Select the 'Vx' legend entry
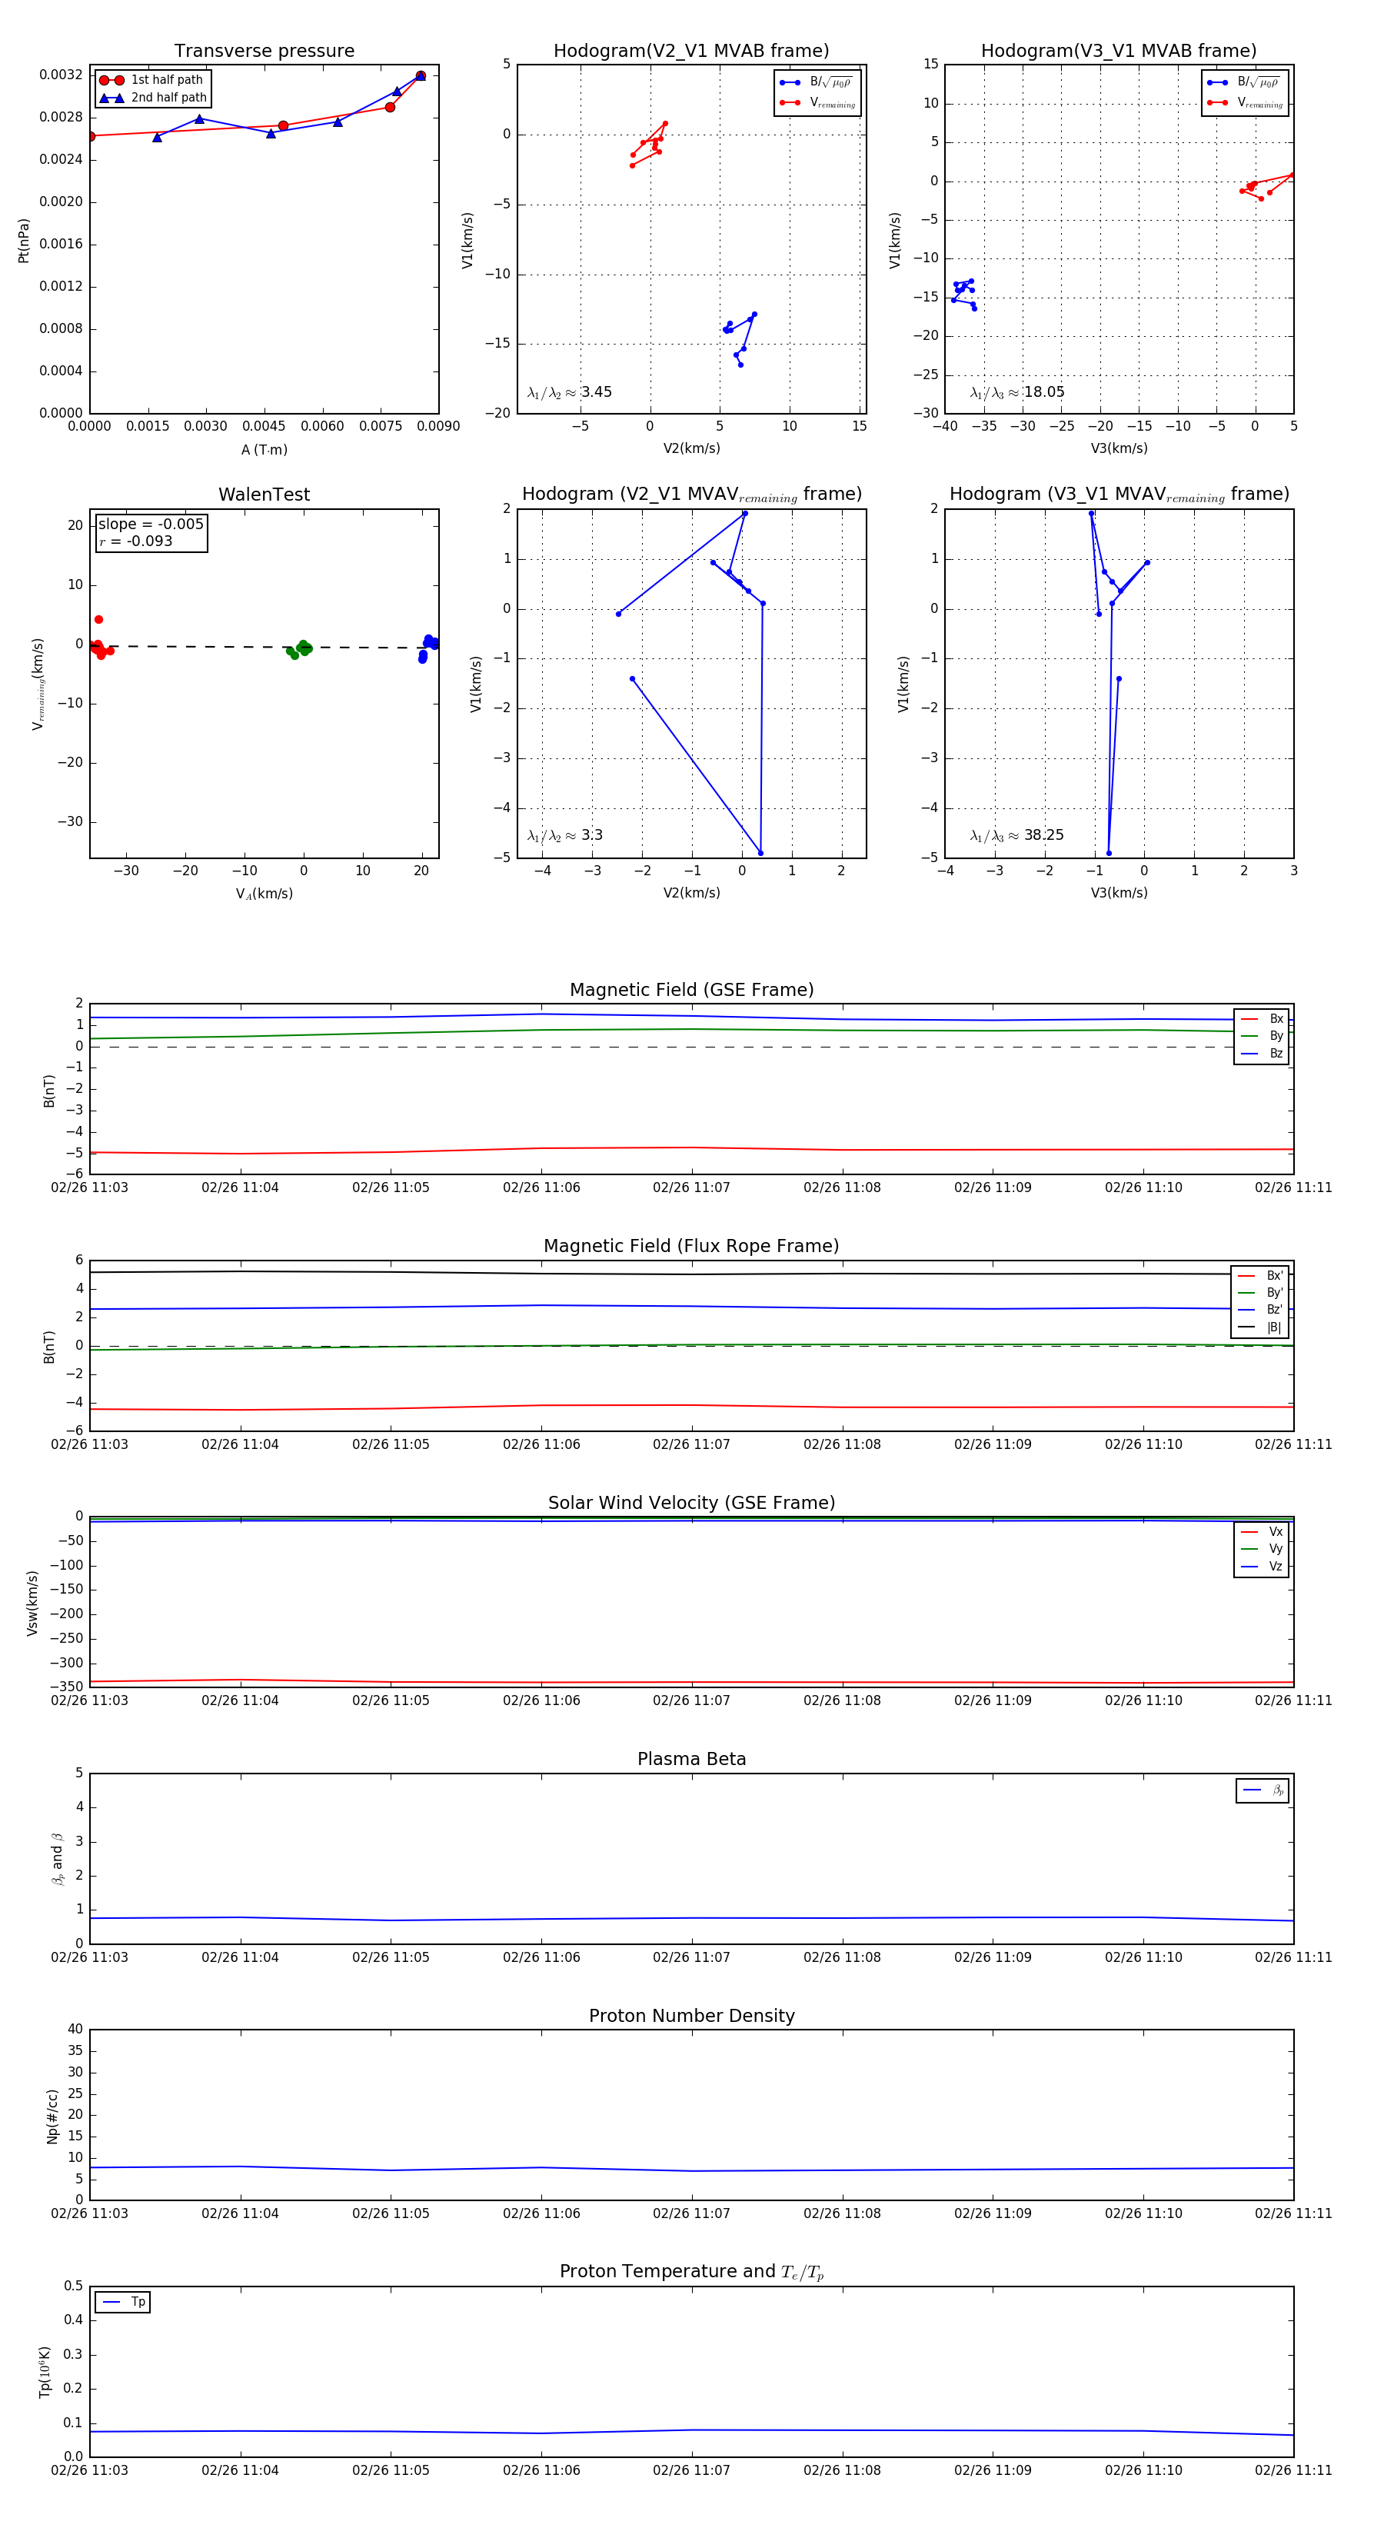Image resolution: width=1384 pixels, height=2538 pixels. pyautogui.click(x=1262, y=1532)
